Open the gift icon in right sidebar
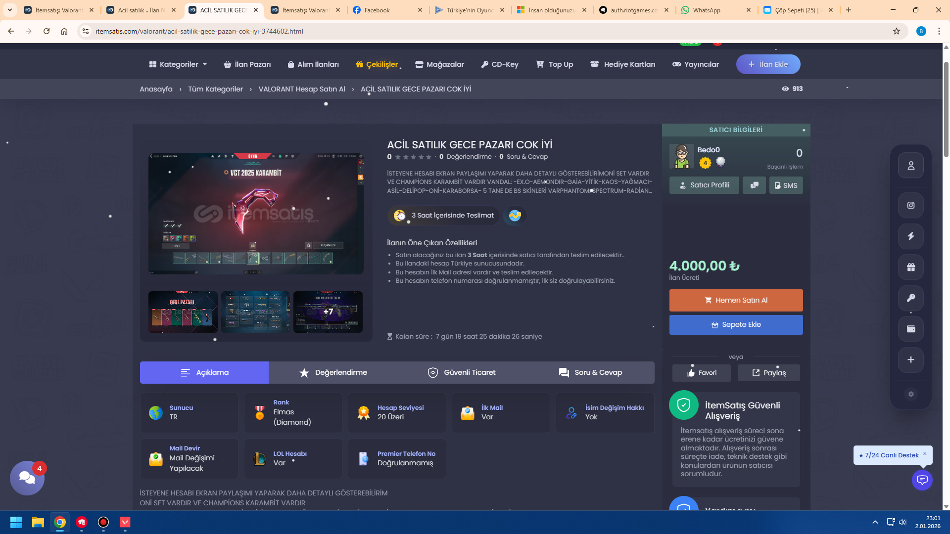 tap(911, 267)
